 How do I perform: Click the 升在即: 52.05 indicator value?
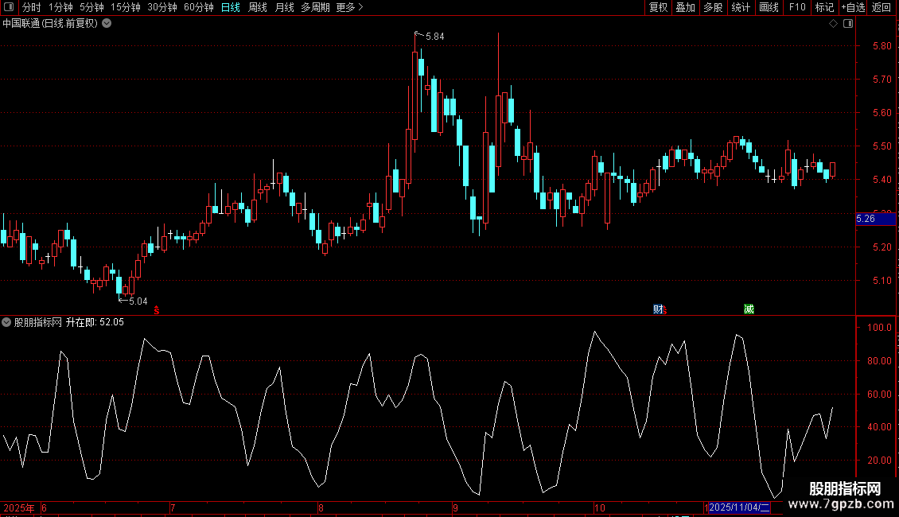pyautogui.click(x=95, y=322)
